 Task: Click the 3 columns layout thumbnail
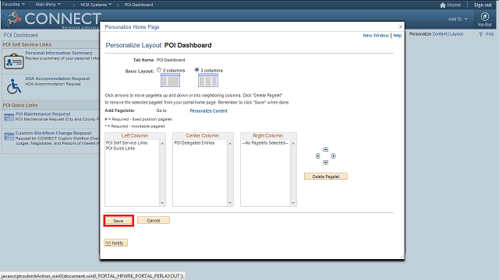(x=208, y=80)
